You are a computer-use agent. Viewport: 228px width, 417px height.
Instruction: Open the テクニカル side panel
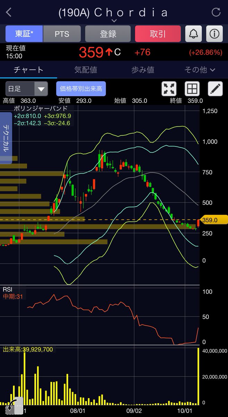coord(6,138)
